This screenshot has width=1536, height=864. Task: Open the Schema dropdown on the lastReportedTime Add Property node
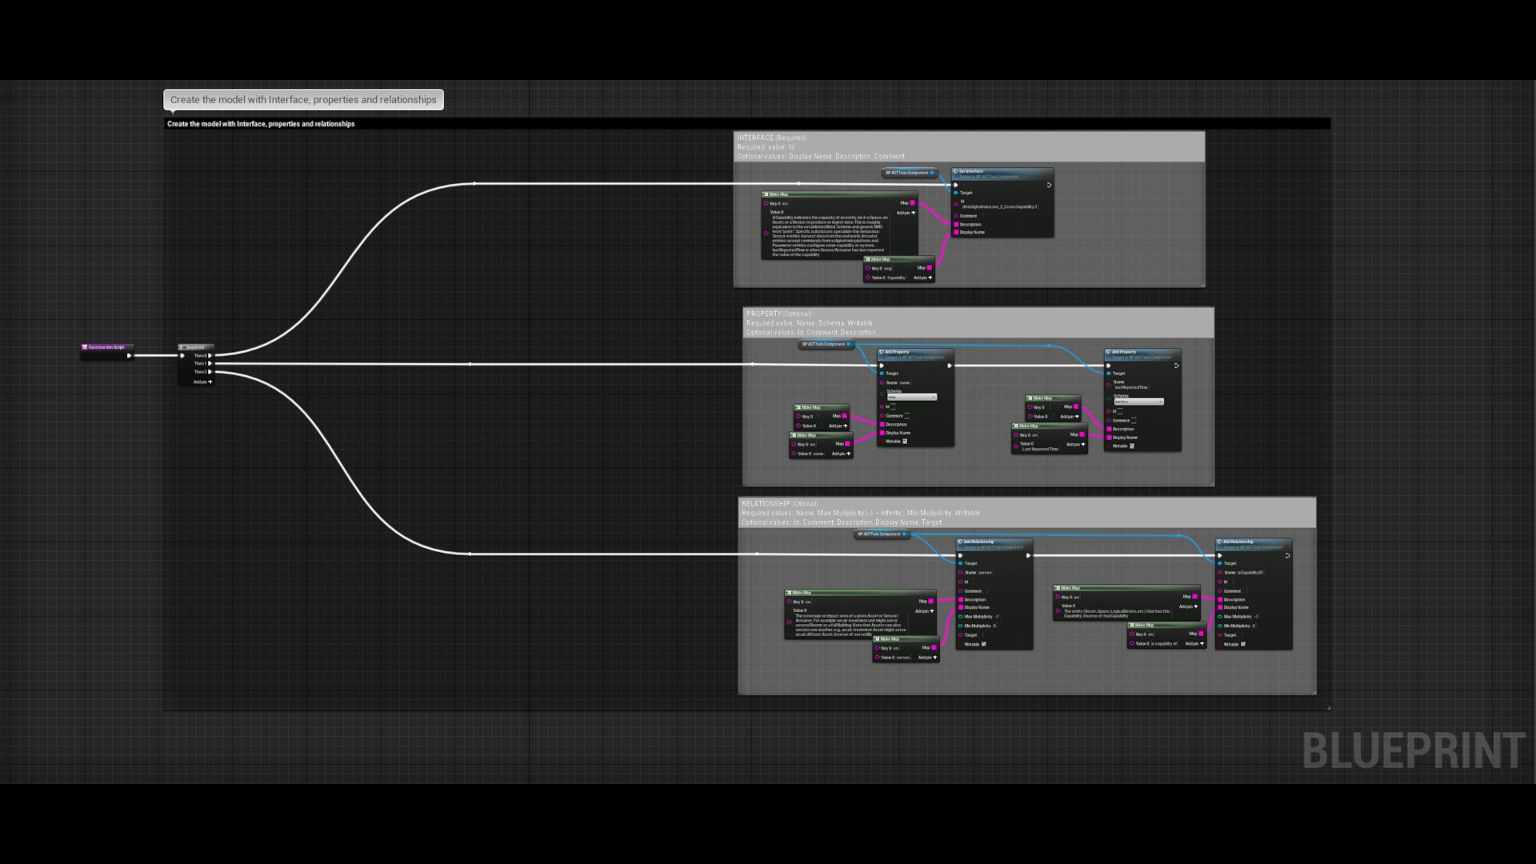click(1139, 401)
